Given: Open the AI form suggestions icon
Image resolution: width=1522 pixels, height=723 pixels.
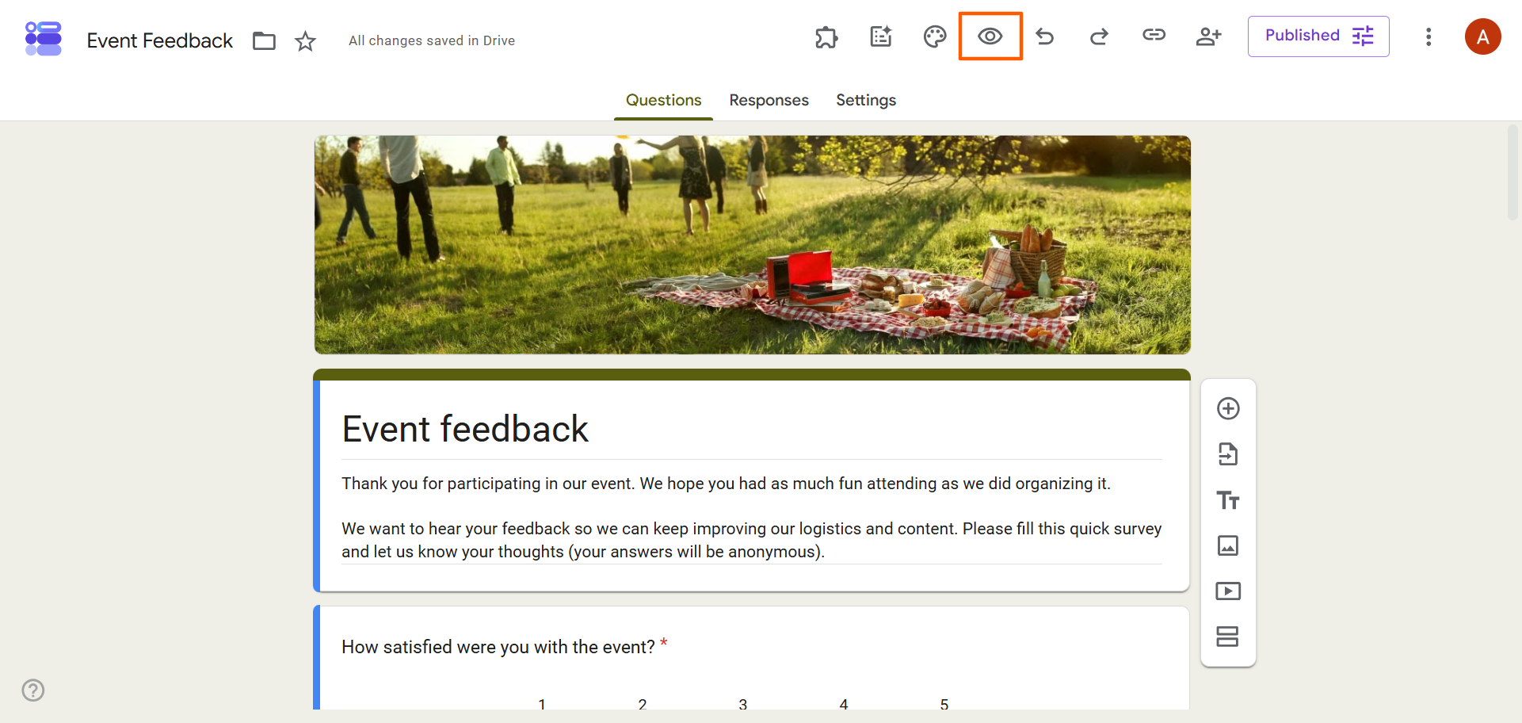Looking at the screenshot, I should 881,36.
